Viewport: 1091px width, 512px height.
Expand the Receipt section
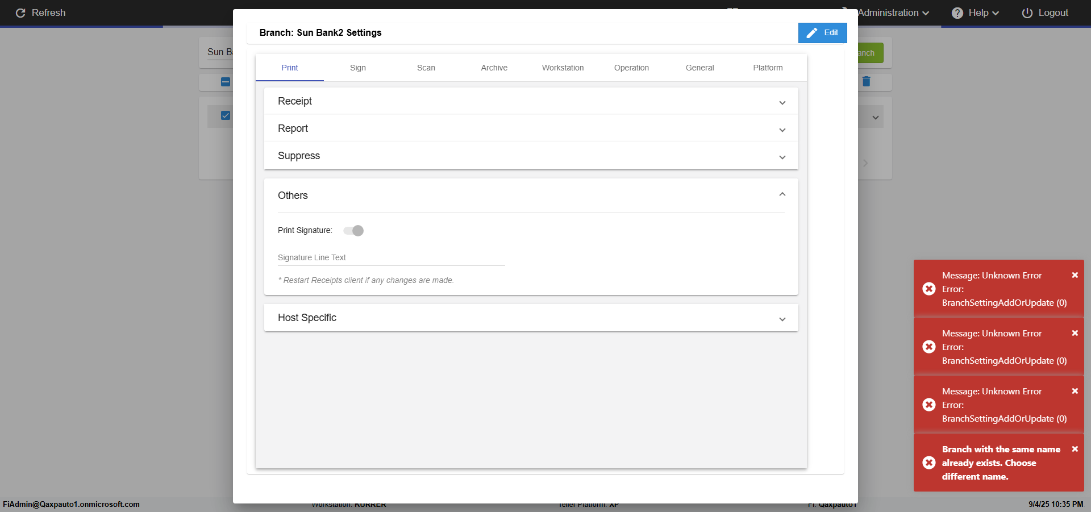tap(531, 101)
